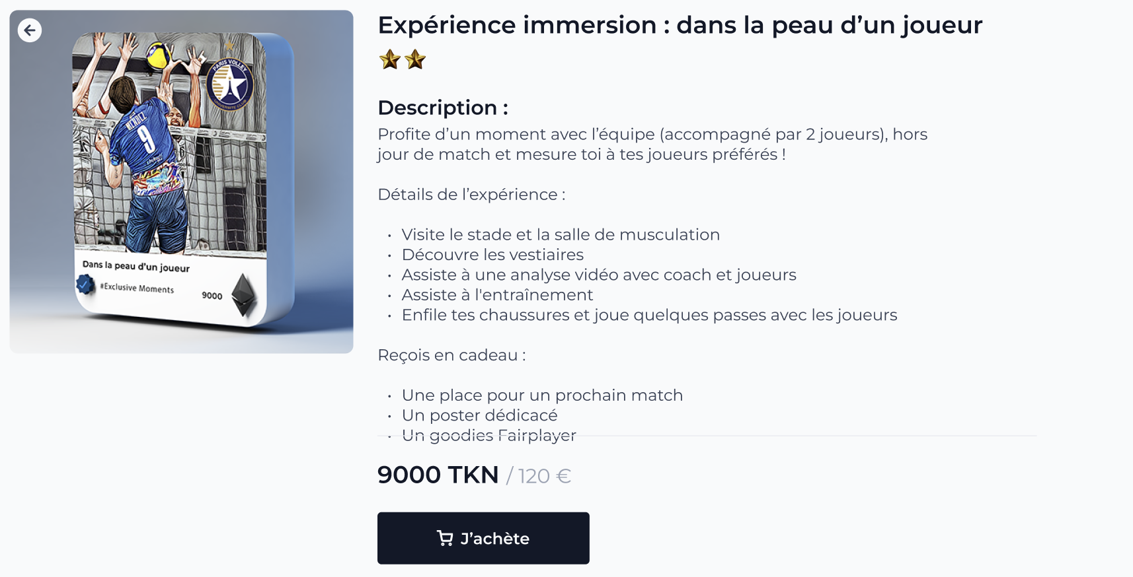This screenshot has height=577, width=1133.
Task: Click "Une place pour un prochain match"
Action: click(x=542, y=395)
